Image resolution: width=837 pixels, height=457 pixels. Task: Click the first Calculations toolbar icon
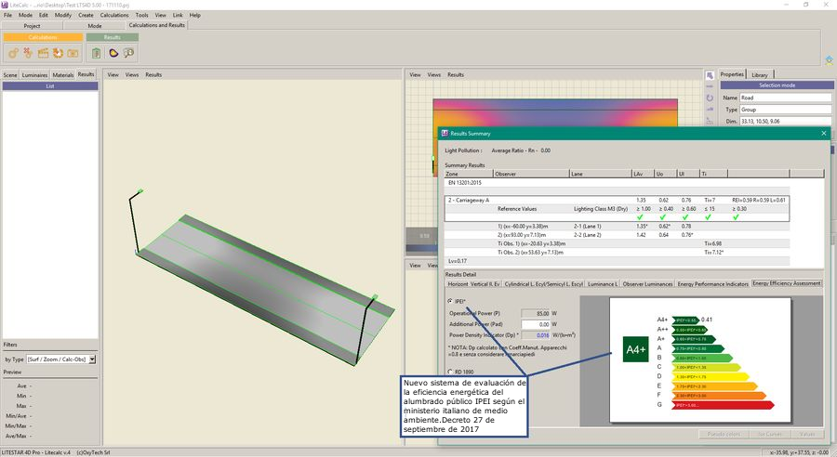tap(14, 53)
